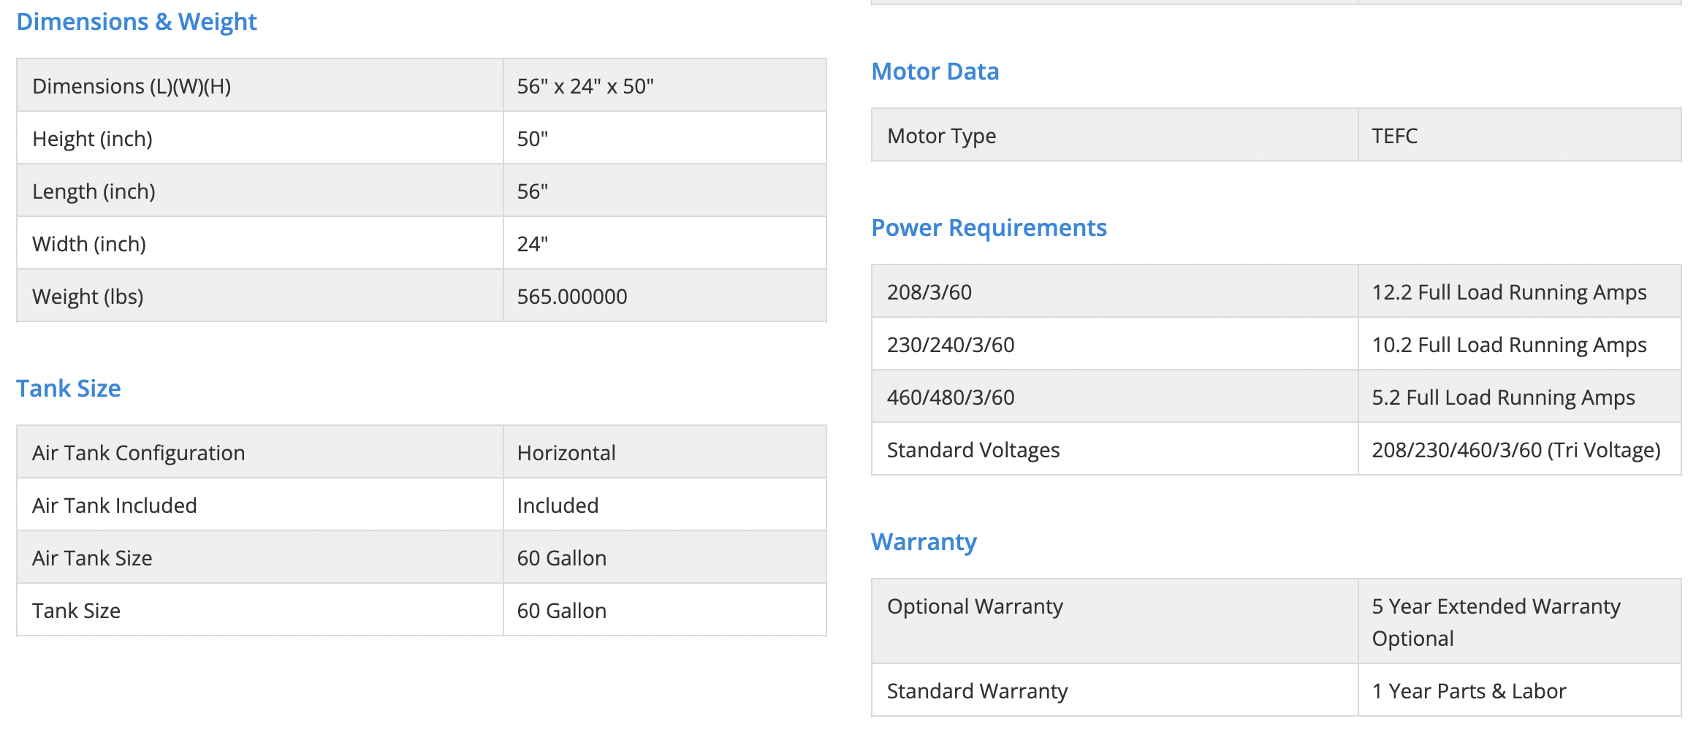This screenshot has width=1704, height=732.
Task: Click the Standard Warranty row label
Action: point(977,691)
